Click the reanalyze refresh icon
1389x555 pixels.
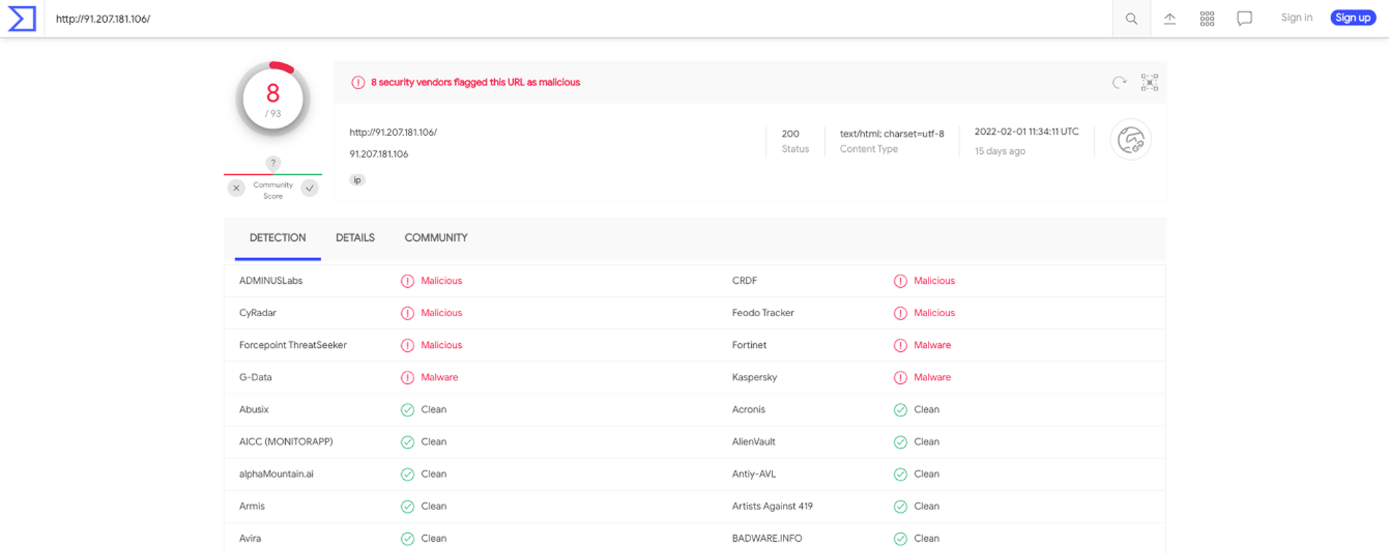[1119, 83]
